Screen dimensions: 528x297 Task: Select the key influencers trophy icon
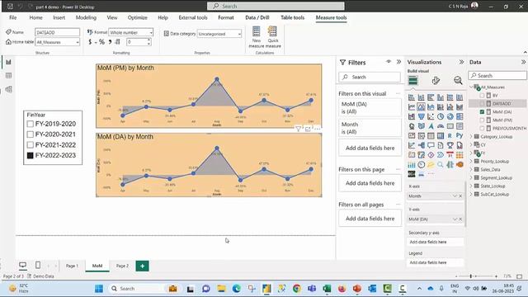450,145
